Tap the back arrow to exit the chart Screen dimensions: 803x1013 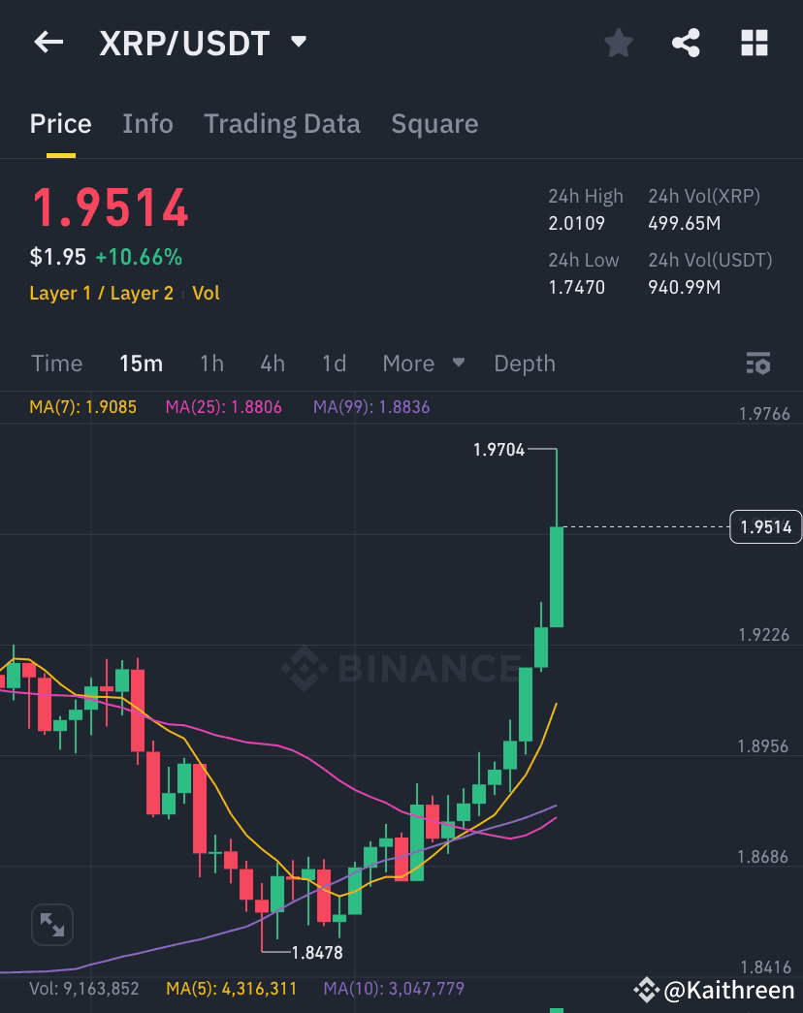(48, 42)
